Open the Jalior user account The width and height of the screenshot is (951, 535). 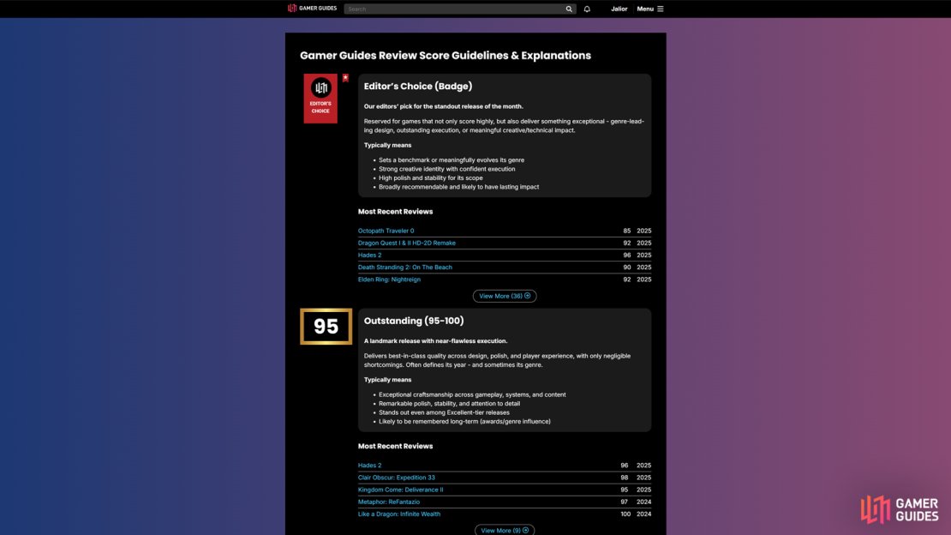(x=619, y=9)
